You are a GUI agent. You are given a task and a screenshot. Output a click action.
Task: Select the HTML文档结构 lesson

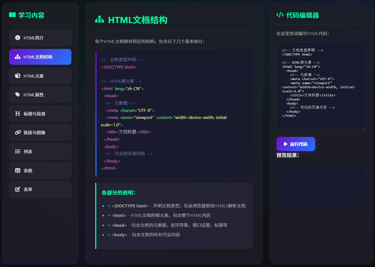point(40,57)
